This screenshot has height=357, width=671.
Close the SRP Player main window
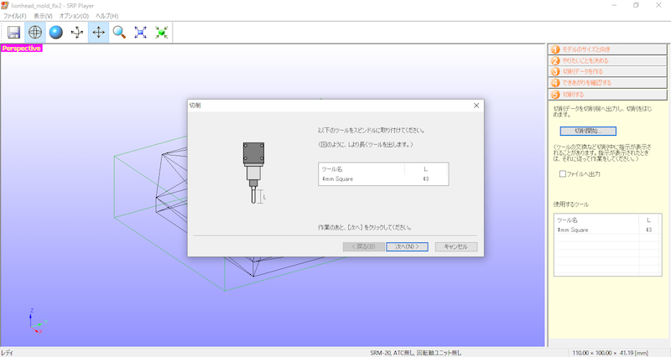(x=658, y=5)
